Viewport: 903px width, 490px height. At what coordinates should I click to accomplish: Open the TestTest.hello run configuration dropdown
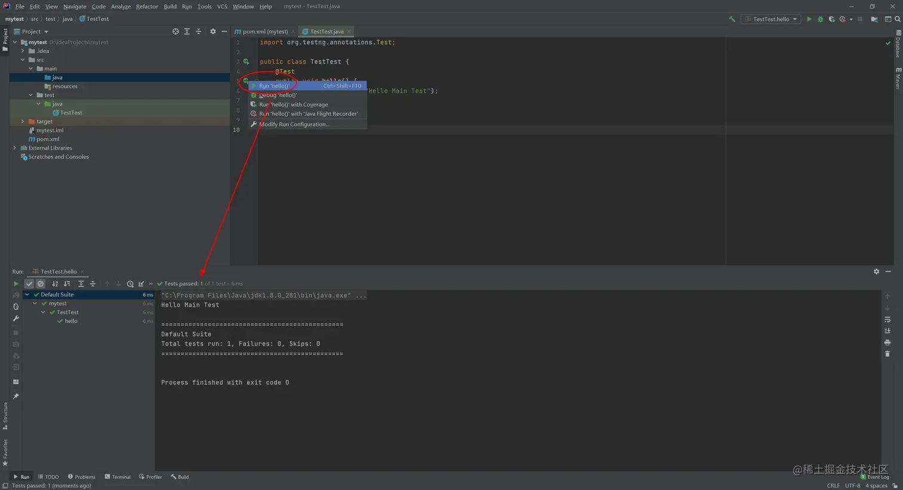click(x=770, y=19)
